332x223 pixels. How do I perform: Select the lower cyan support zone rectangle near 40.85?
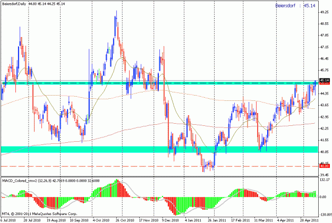coord(159,149)
